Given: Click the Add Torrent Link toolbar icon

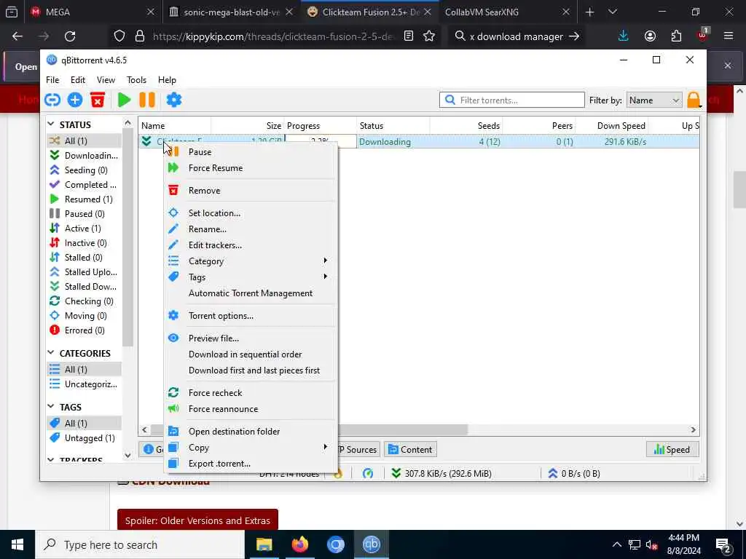Looking at the screenshot, I should 52,100.
